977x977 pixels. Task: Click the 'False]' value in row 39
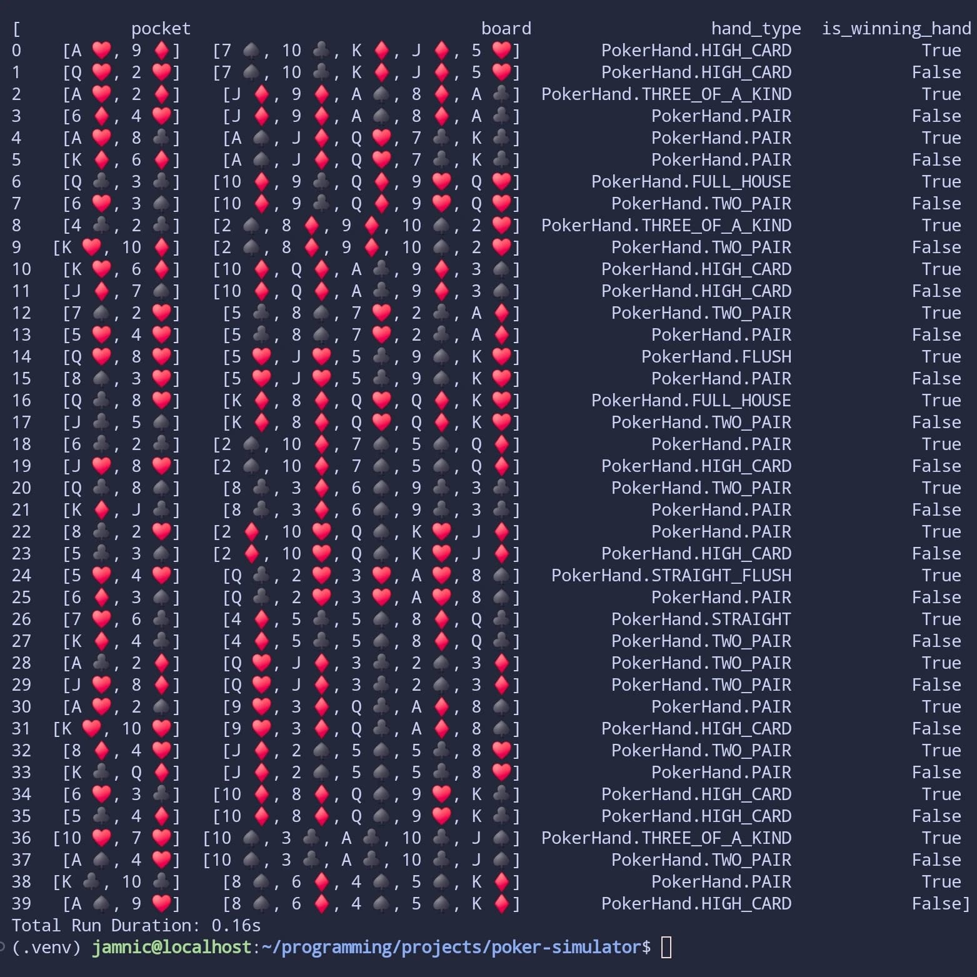[x=941, y=904]
